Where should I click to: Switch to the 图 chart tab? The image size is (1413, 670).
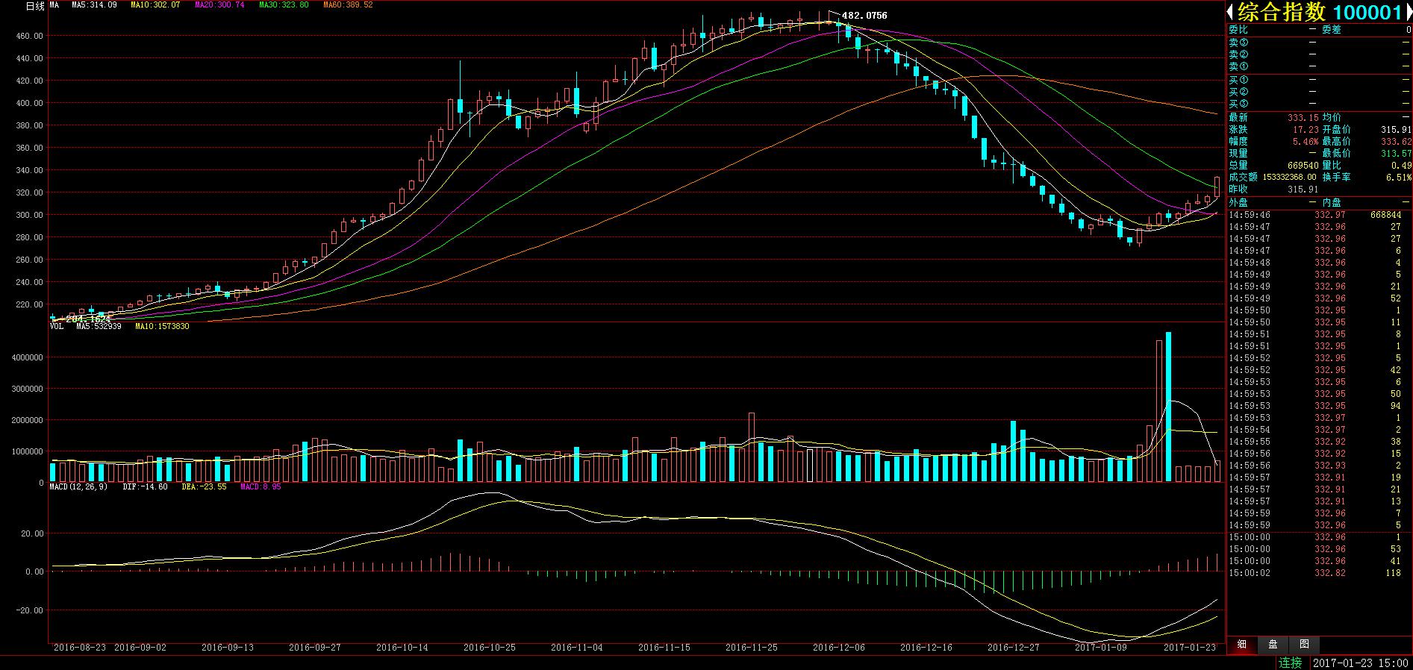(1303, 645)
